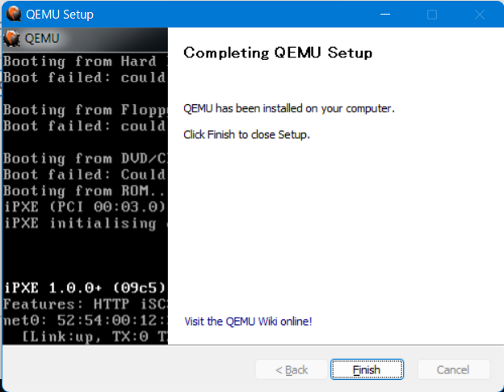Click the "Booting from DVD" line in the image

pos(84,158)
